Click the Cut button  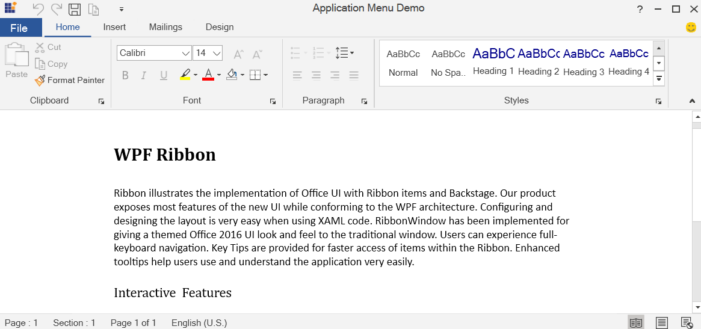(48, 47)
